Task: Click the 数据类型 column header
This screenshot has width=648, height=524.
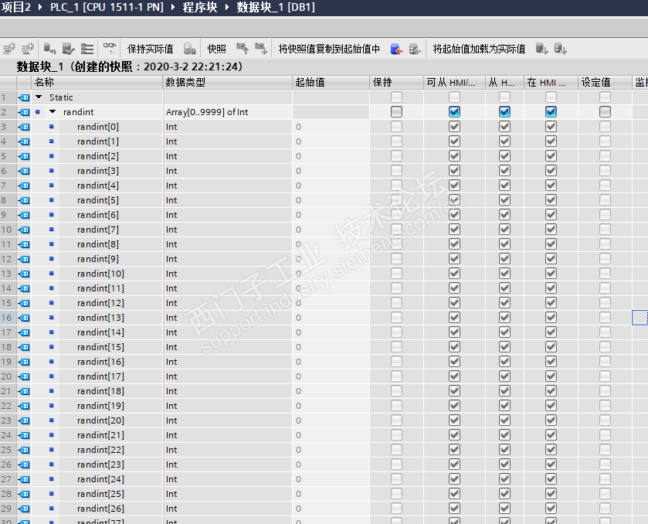Action: tap(228, 82)
